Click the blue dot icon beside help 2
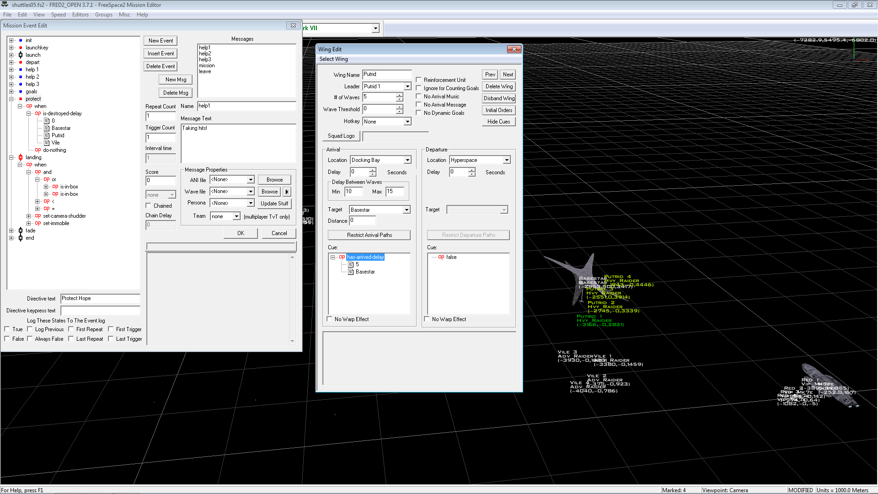Image resolution: width=878 pixels, height=494 pixels. 21,77
